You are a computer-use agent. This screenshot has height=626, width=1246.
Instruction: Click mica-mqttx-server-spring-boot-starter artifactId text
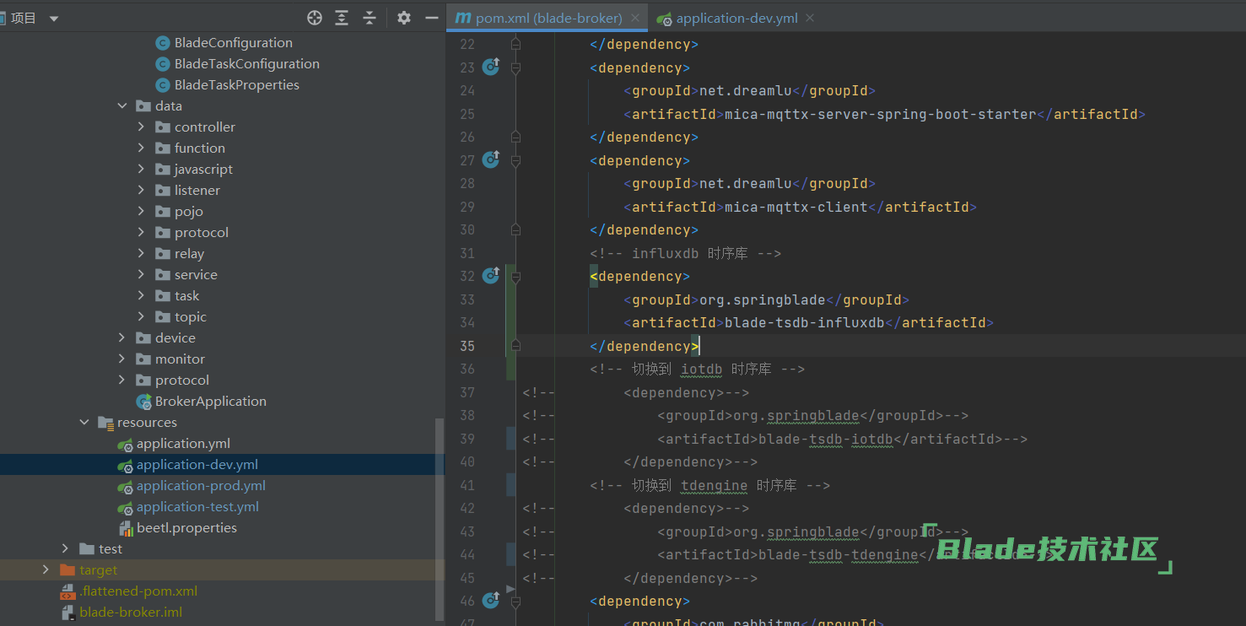pos(881,114)
